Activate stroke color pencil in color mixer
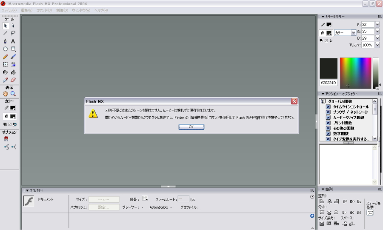This screenshot has width=383, height=230. coord(323,25)
